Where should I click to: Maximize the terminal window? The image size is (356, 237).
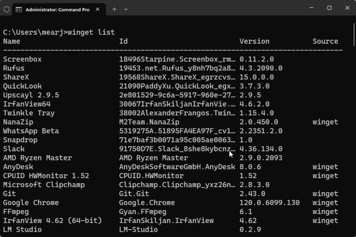click(x=329, y=8)
